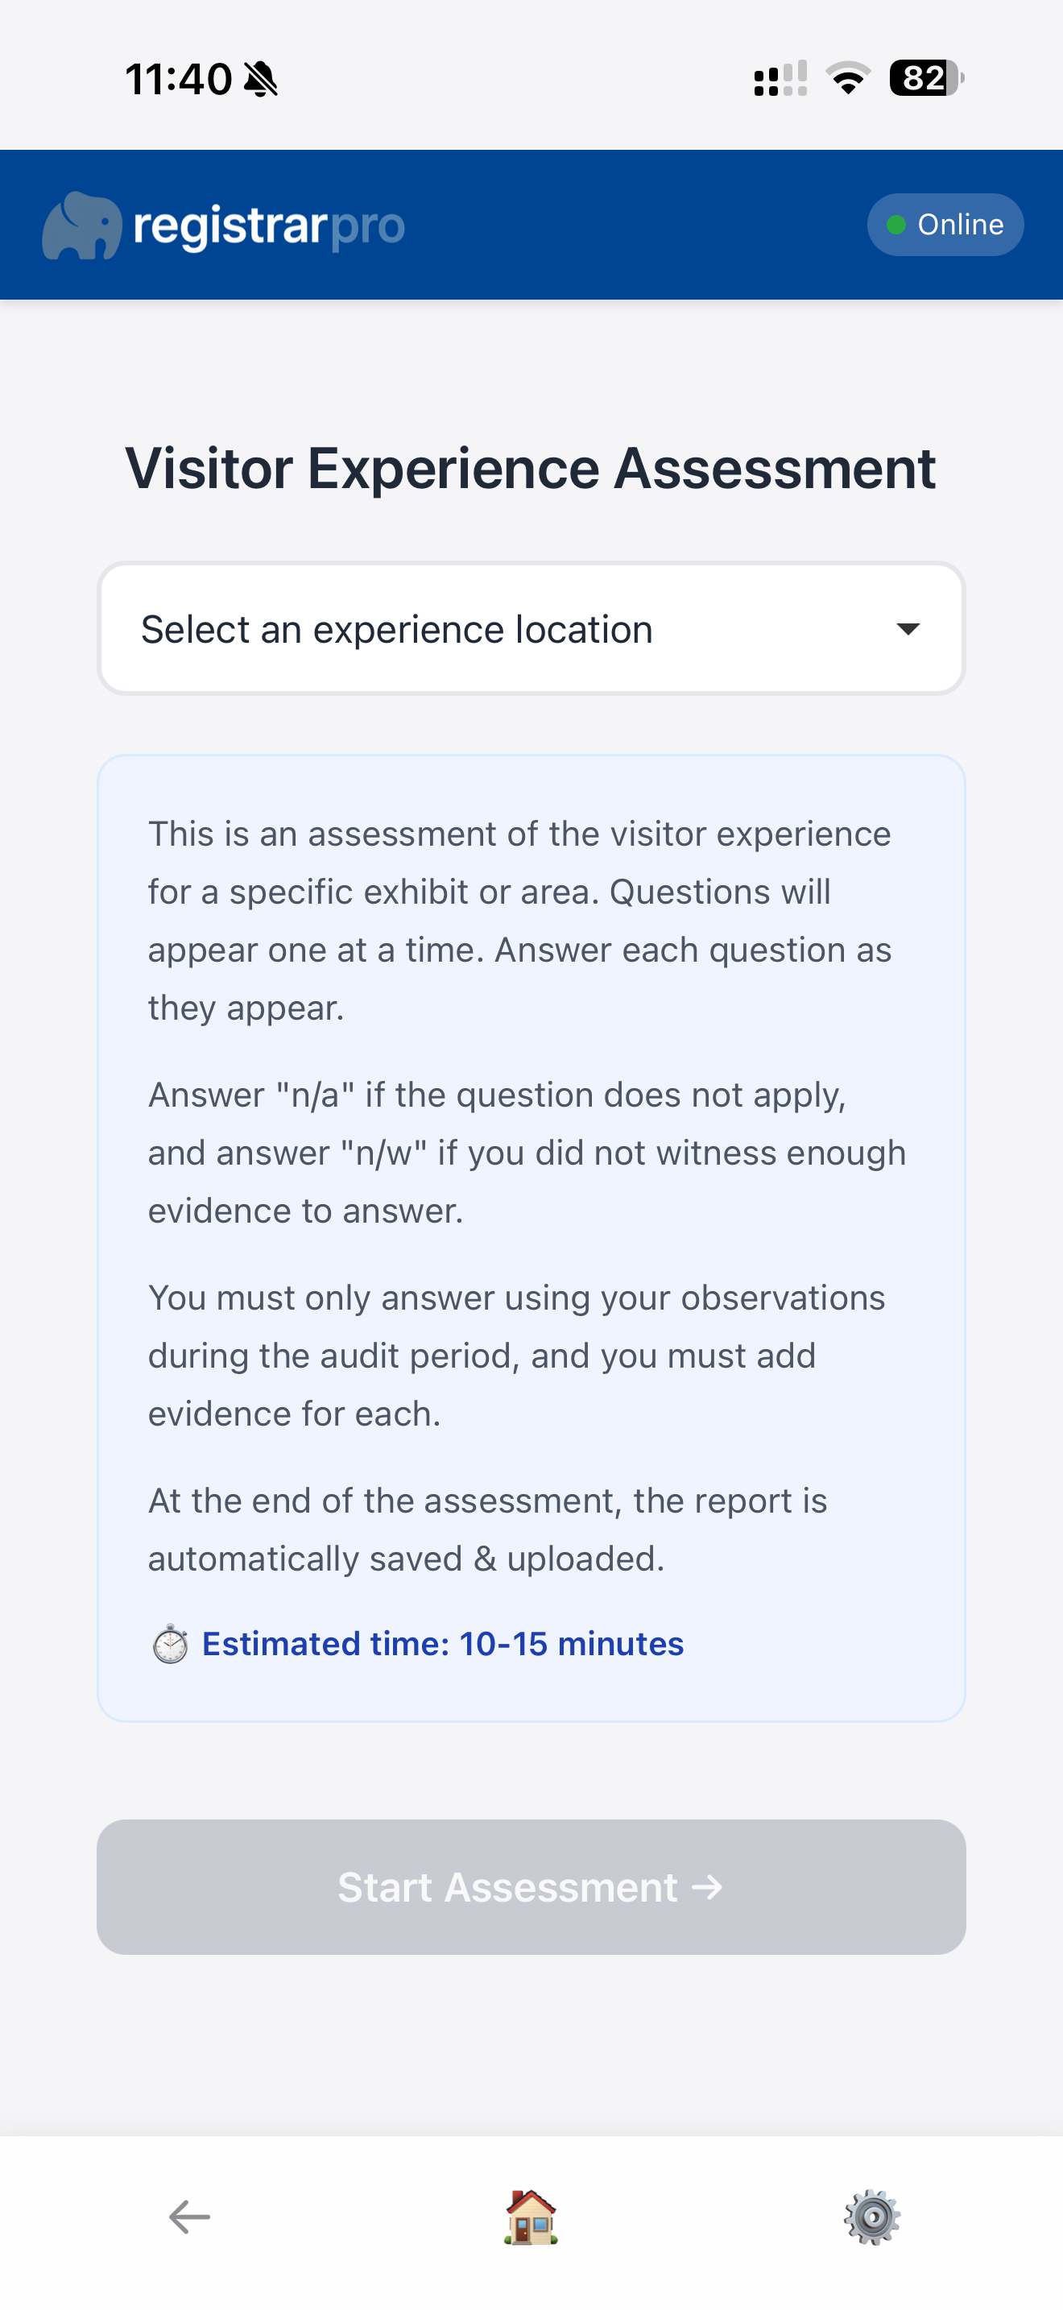The image size is (1063, 2310).
Task: Toggle the Online status badge
Action: click(945, 225)
